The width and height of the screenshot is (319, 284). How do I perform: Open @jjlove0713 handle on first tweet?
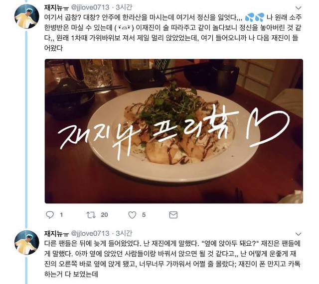click(x=90, y=7)
